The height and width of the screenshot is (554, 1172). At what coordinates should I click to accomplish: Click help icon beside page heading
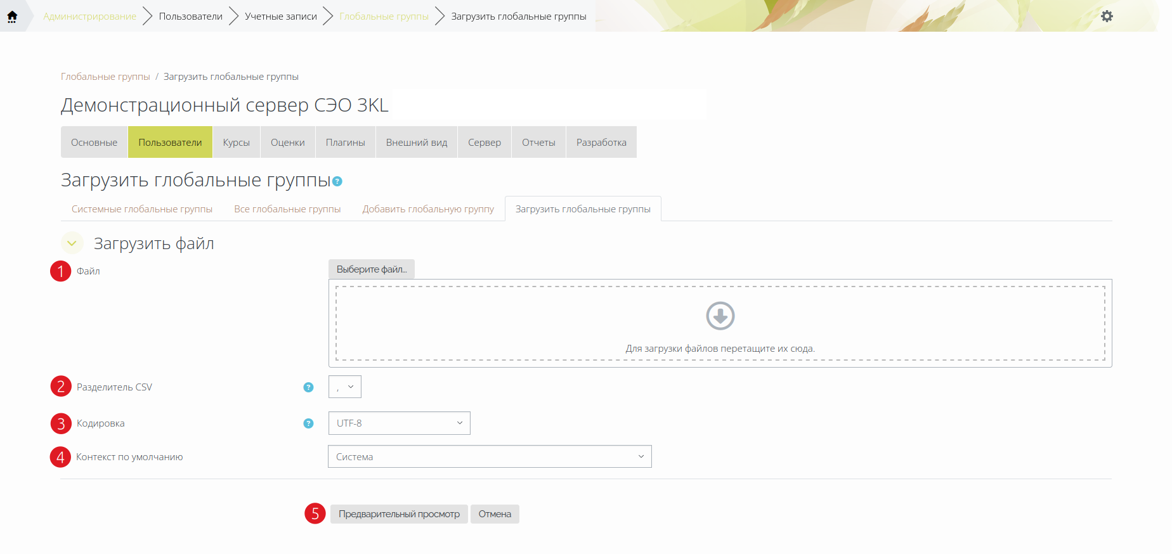(x=337, y=181)
